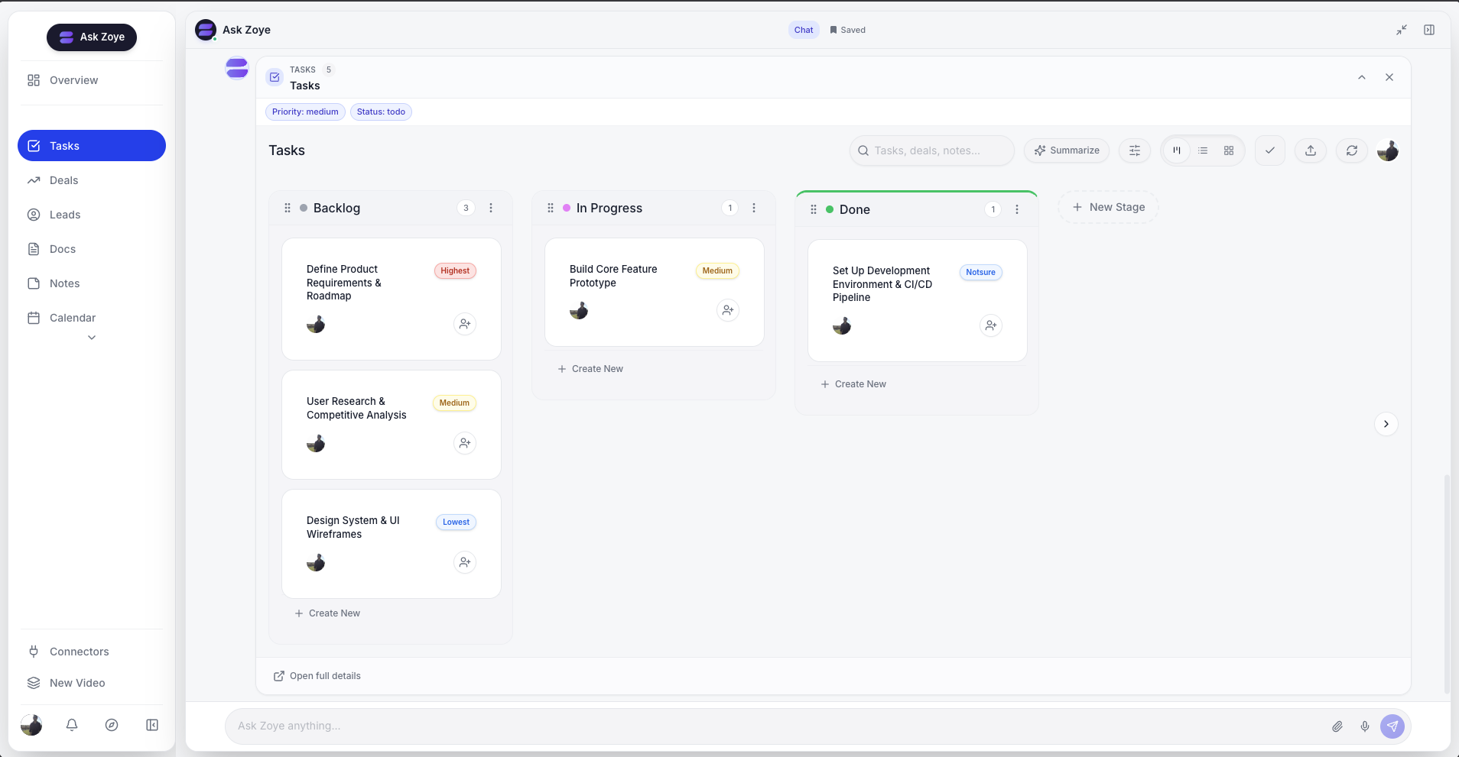Open Leads in the sidebar
The image size is (1459, 757).
point(92,215)
